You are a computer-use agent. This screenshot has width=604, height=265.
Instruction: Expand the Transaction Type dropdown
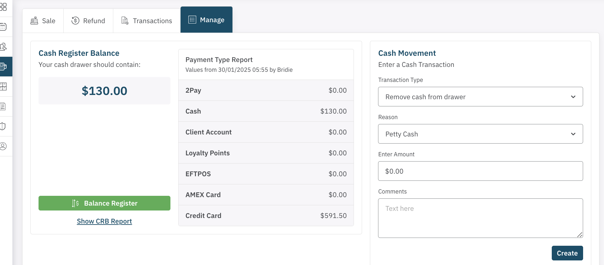480,97
